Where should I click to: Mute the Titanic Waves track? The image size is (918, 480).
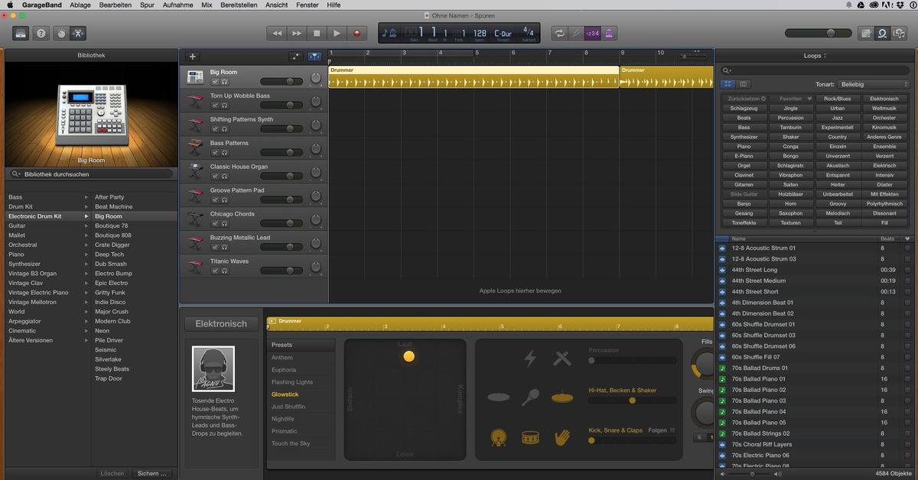(x=215, y=271)
